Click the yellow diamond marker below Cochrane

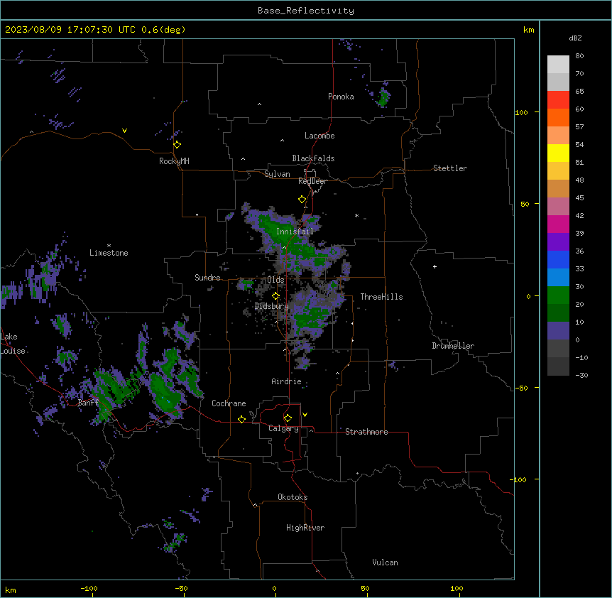(x=241, y=419)
